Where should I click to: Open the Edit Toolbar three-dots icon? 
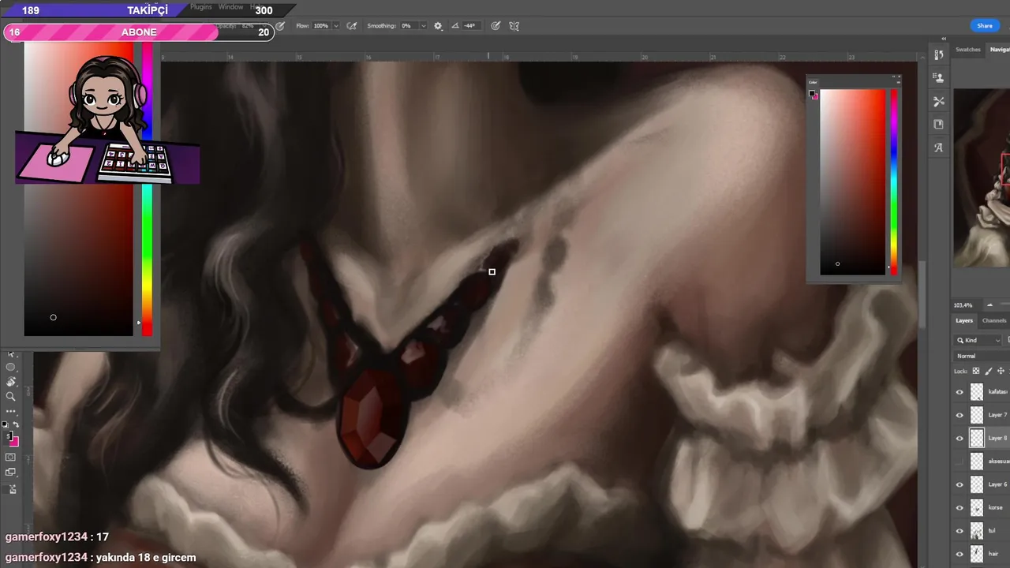click(x=11, y=412)
